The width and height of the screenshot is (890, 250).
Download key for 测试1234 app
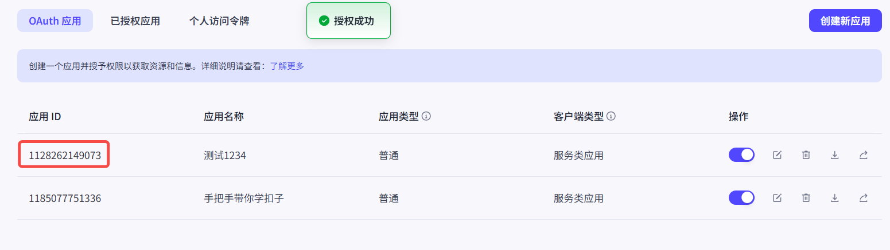tap(834, 155)
